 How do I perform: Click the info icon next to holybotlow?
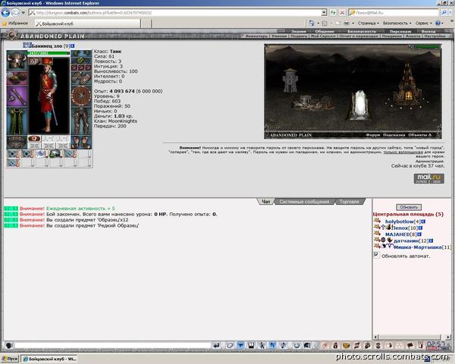click(x=423, y=221)
